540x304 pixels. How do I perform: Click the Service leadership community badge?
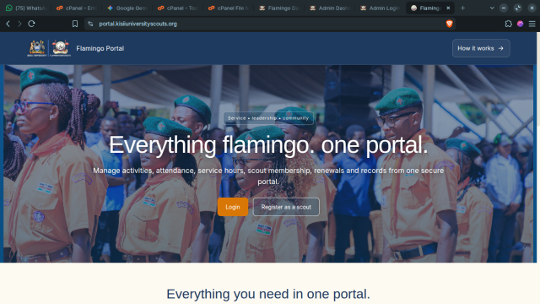click(268, 118)
